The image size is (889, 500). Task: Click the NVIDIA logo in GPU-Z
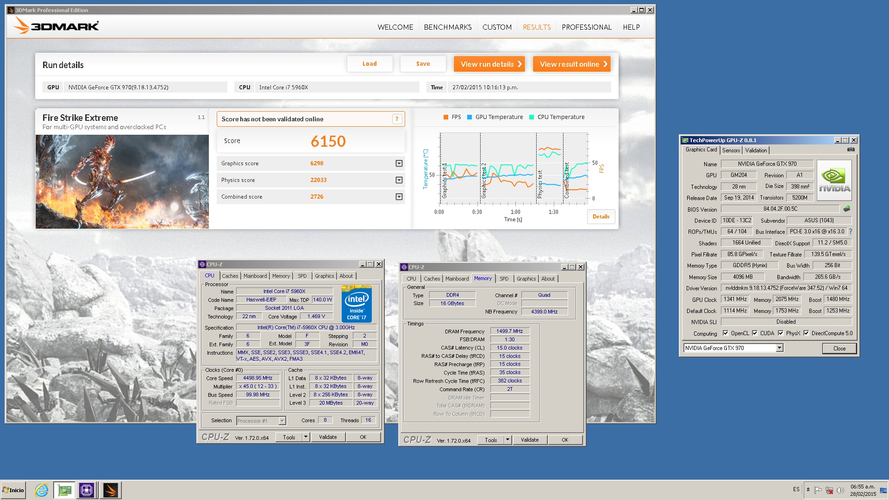click(834, 180)
